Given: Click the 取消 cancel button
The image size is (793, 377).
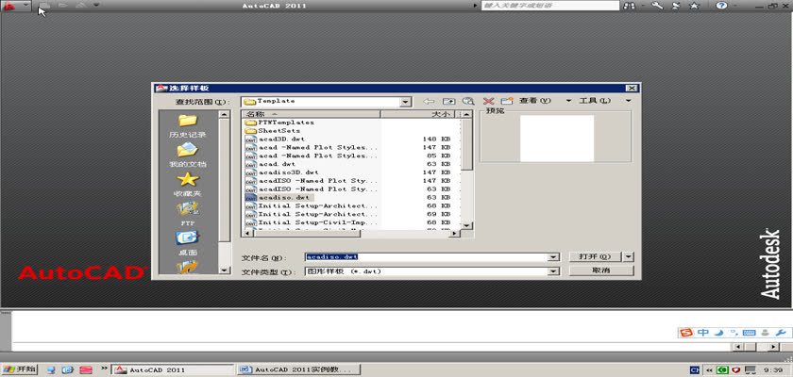Looking at the screenshot, I should [600, 271].
